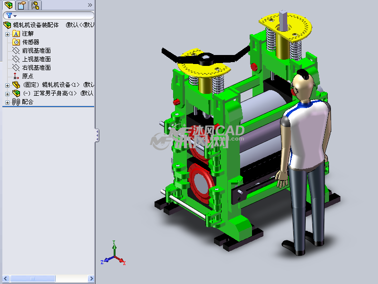This screenshot has width=378, height=284.
Task: Select the 注解 tree item label
Action: tap(28, 34)
